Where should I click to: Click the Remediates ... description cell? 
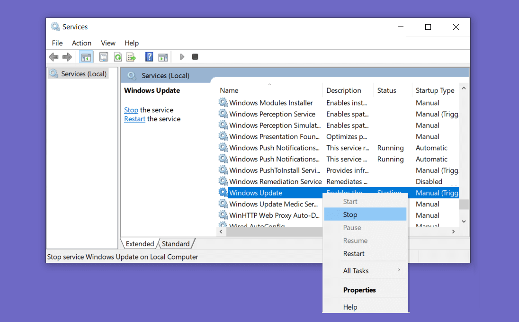tap(347, 182)
